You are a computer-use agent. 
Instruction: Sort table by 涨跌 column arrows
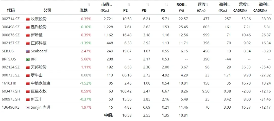pos(89,5)
